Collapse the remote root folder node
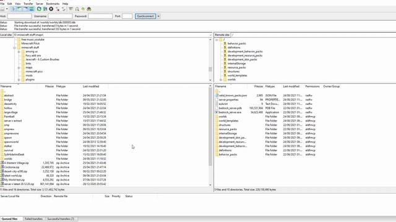The image size is (396, 222). pyautogui.click(x=217, y=39)
